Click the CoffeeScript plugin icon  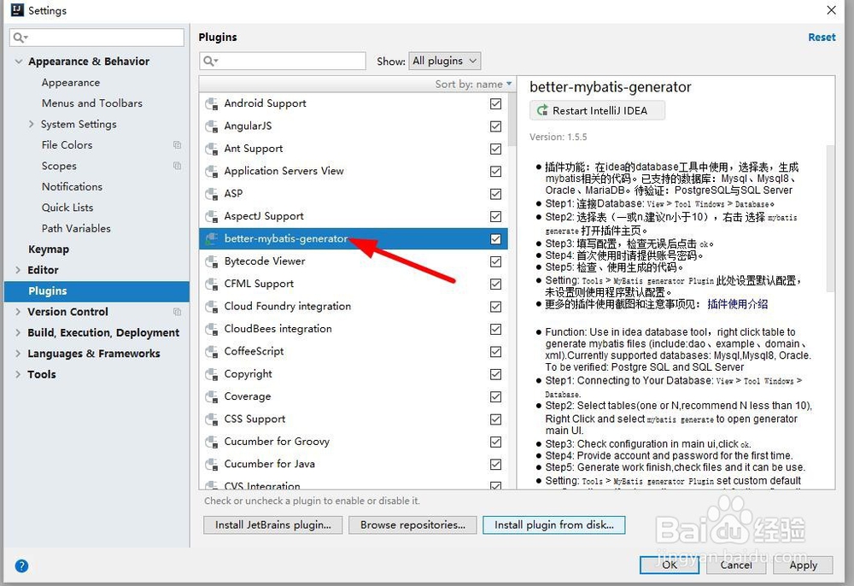[211, 352]
